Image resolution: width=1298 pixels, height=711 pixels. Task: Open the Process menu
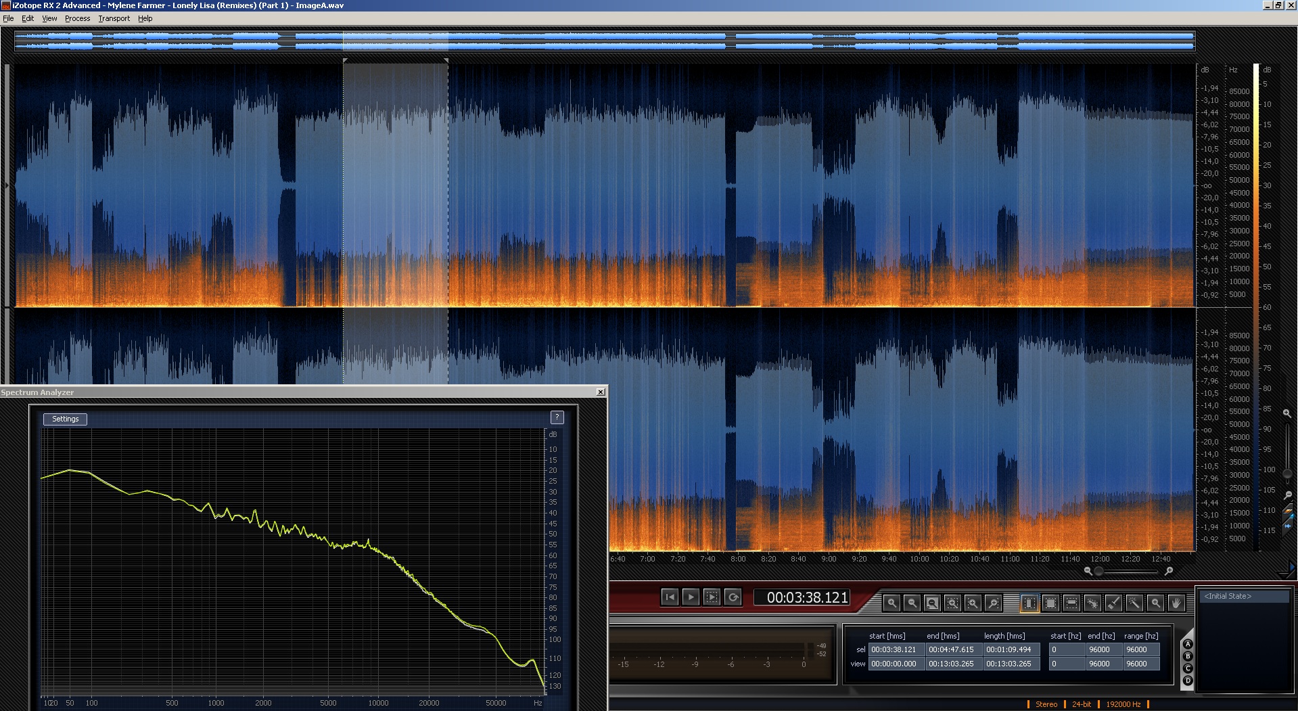coord(77,18)
